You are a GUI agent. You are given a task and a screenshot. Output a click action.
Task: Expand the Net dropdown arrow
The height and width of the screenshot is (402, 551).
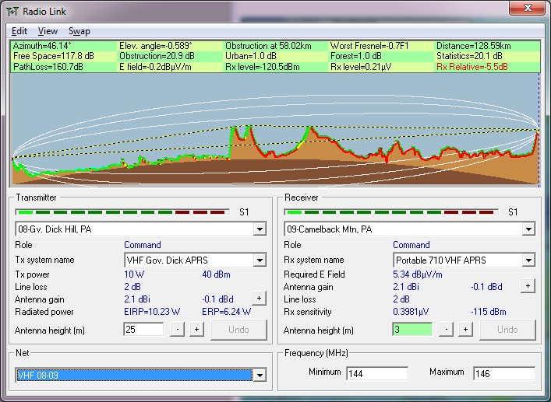click(x=260, y=376)
